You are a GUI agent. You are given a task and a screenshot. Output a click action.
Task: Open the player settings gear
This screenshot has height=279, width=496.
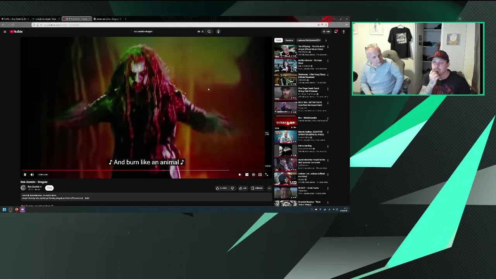click(253, 175)
